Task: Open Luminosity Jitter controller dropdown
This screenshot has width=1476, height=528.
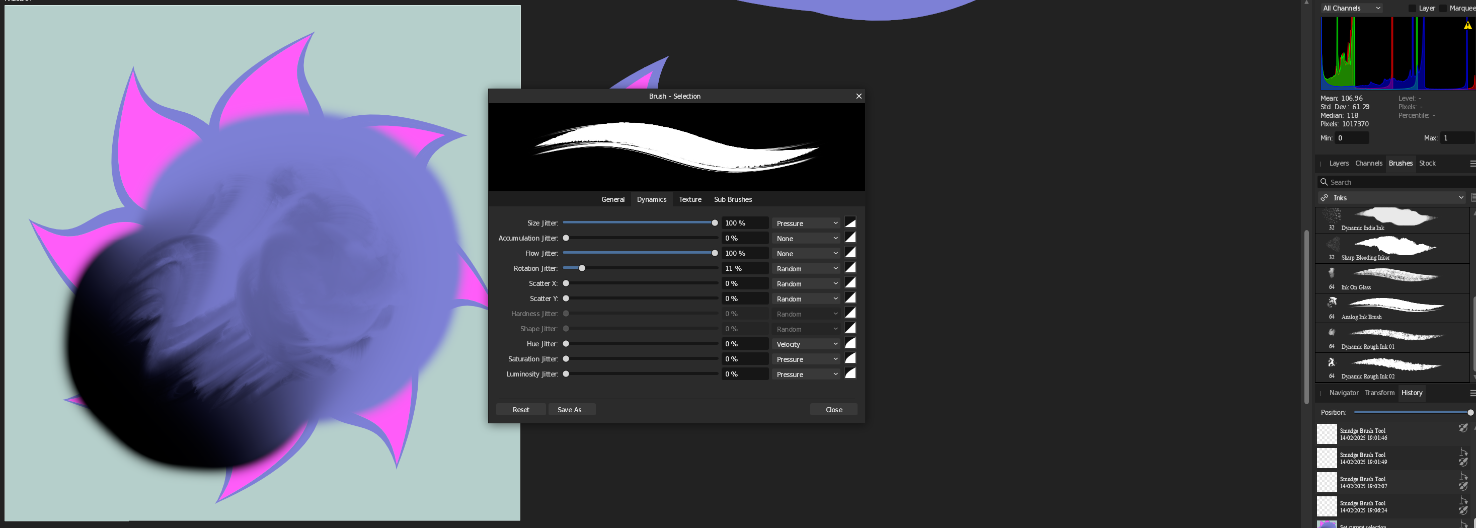Action: tap(806, 374)
